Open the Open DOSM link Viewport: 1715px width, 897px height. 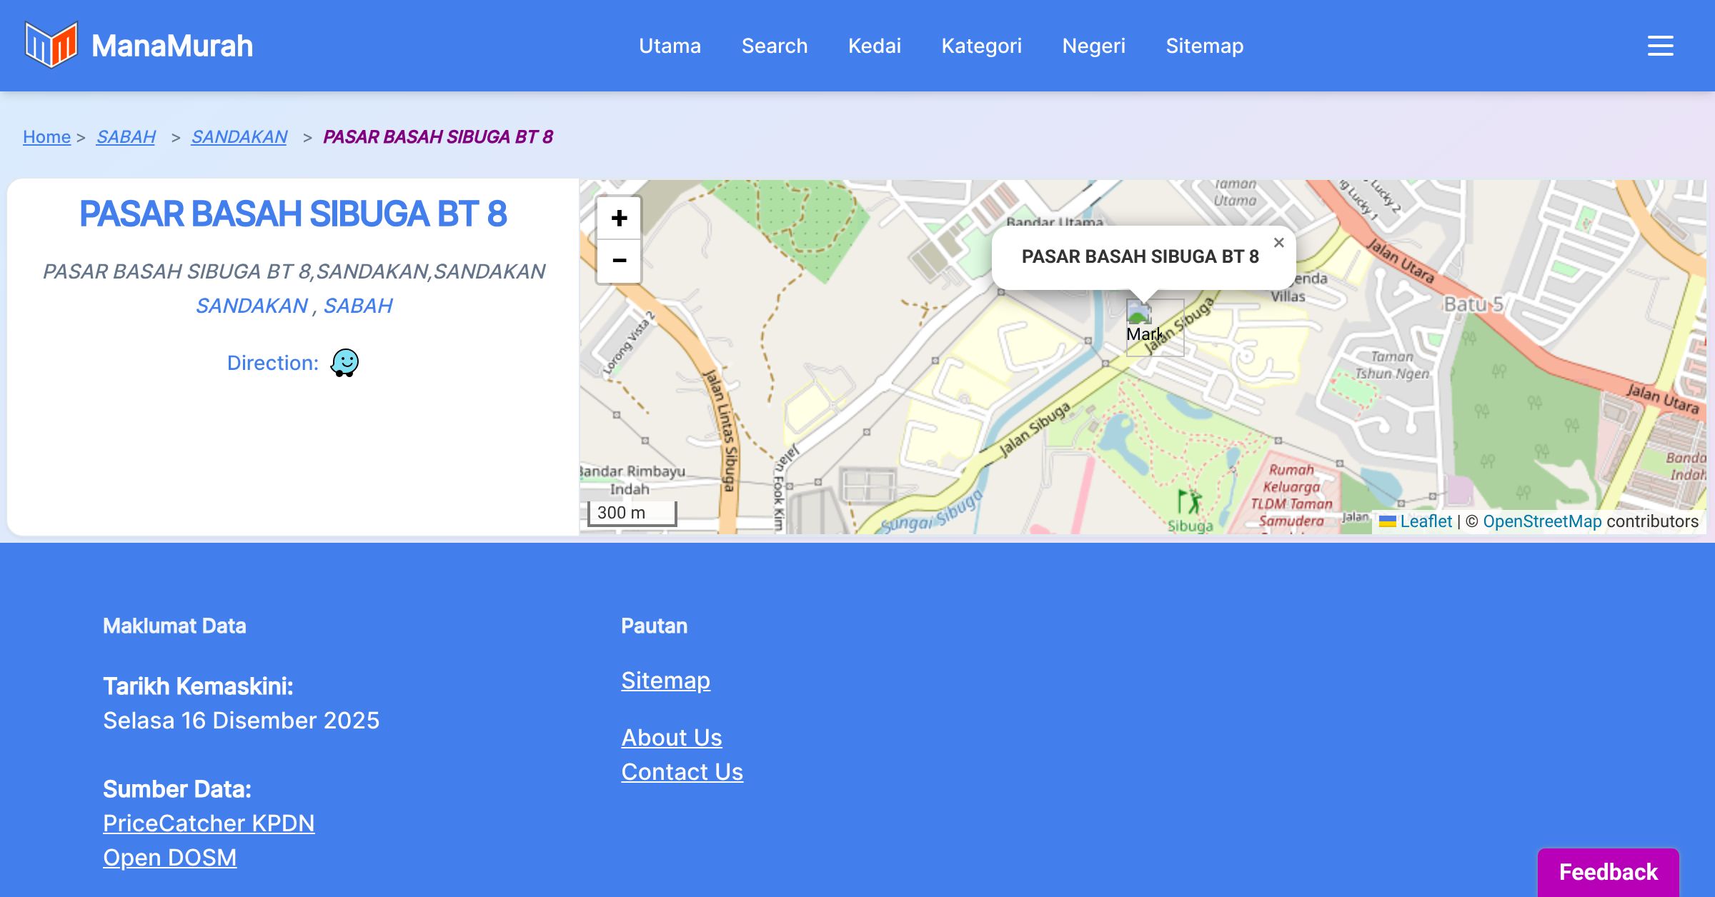[169, 858]
